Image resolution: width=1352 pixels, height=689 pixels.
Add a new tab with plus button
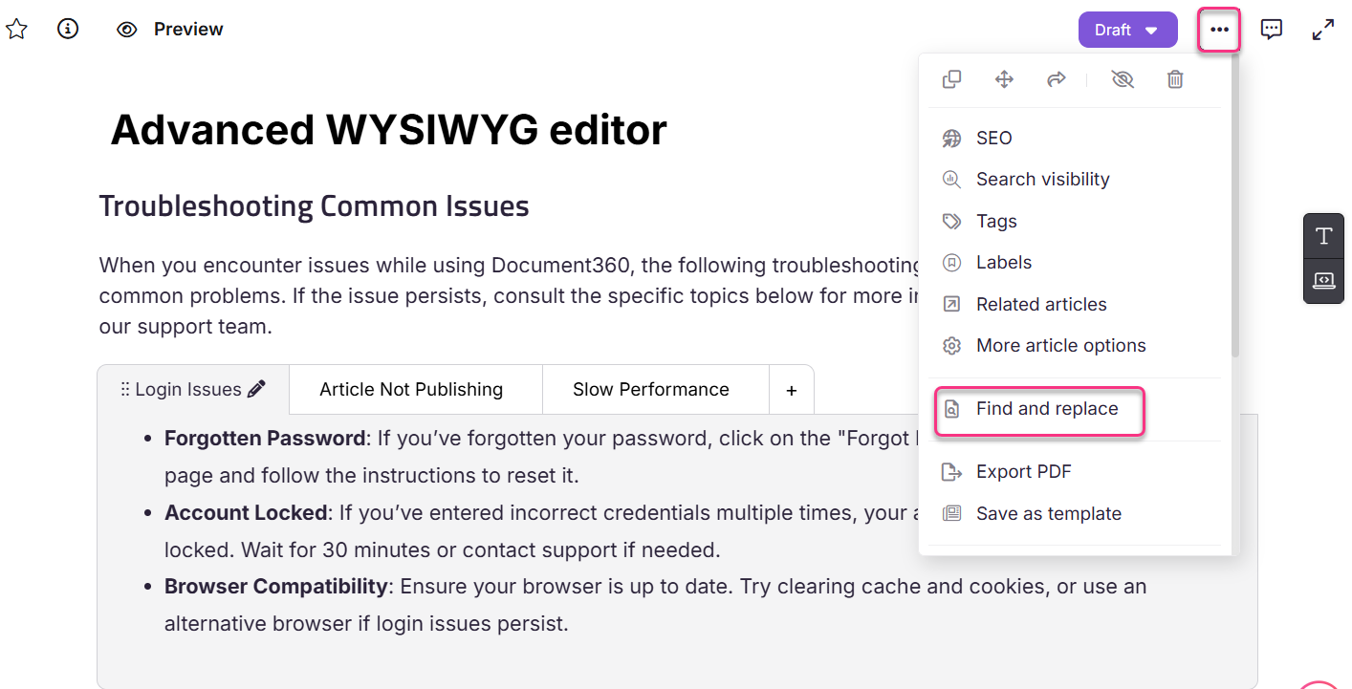click(791, 391)
